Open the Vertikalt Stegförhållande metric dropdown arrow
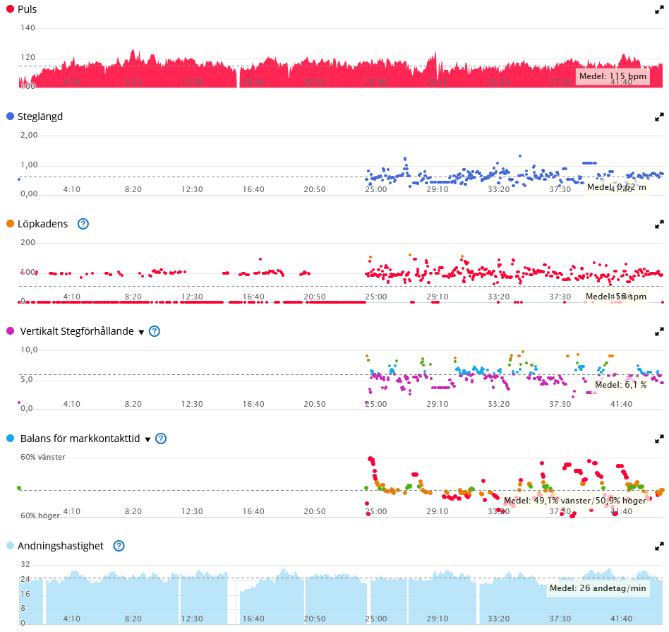The height and width of the screenshot is (632, 669). pyautogui.click(x=141, y=332)
